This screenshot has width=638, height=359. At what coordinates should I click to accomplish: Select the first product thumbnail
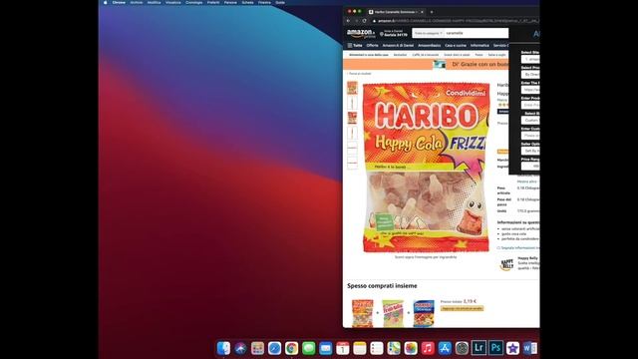click(352, 88)
